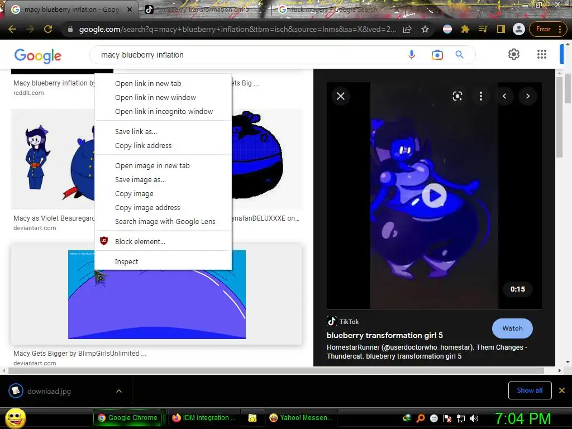Go back with the browser back arrow
The width and height of the screenshot is (572, 429).
pos(12,29)
